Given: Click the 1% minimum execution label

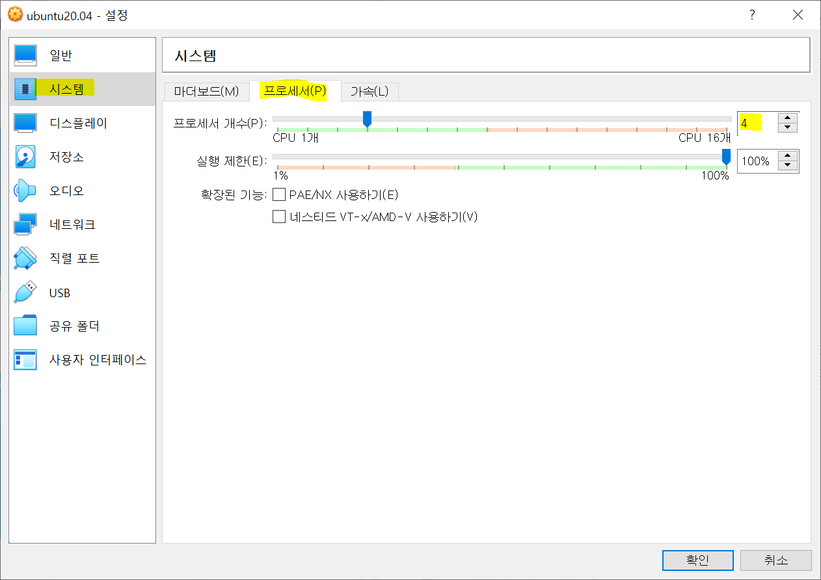Looking at the screenshot, I should [280, 176].
